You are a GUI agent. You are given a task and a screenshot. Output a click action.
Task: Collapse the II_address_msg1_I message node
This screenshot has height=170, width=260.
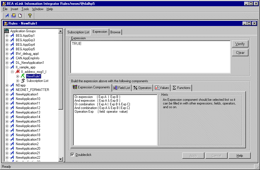coord(12,72)
